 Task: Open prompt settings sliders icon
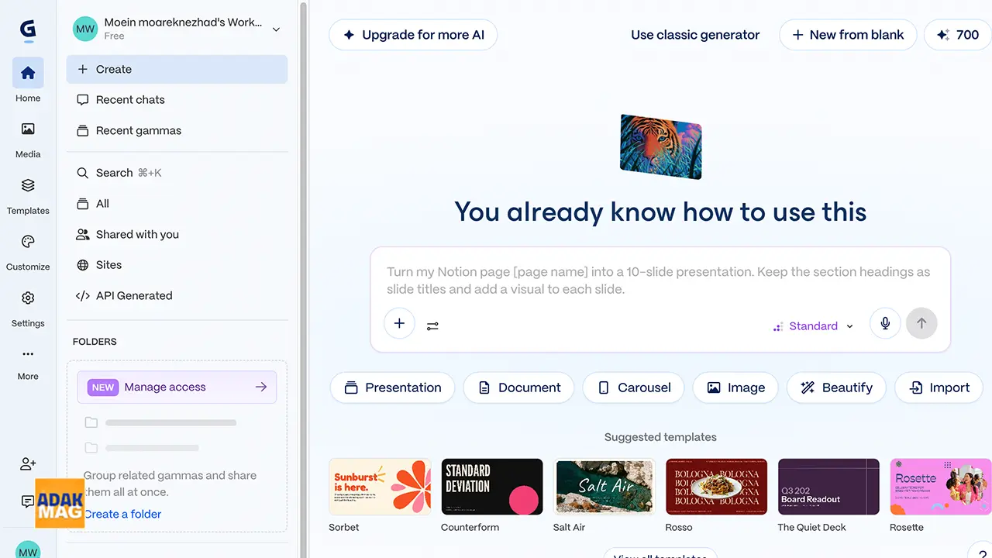432,326
